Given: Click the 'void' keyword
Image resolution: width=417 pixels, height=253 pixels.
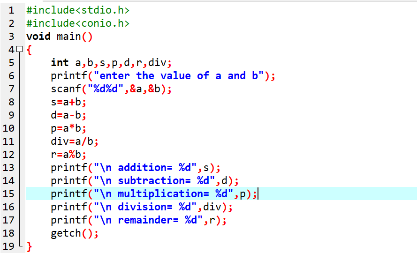Looking at the screenshot, I should point(38,37).
